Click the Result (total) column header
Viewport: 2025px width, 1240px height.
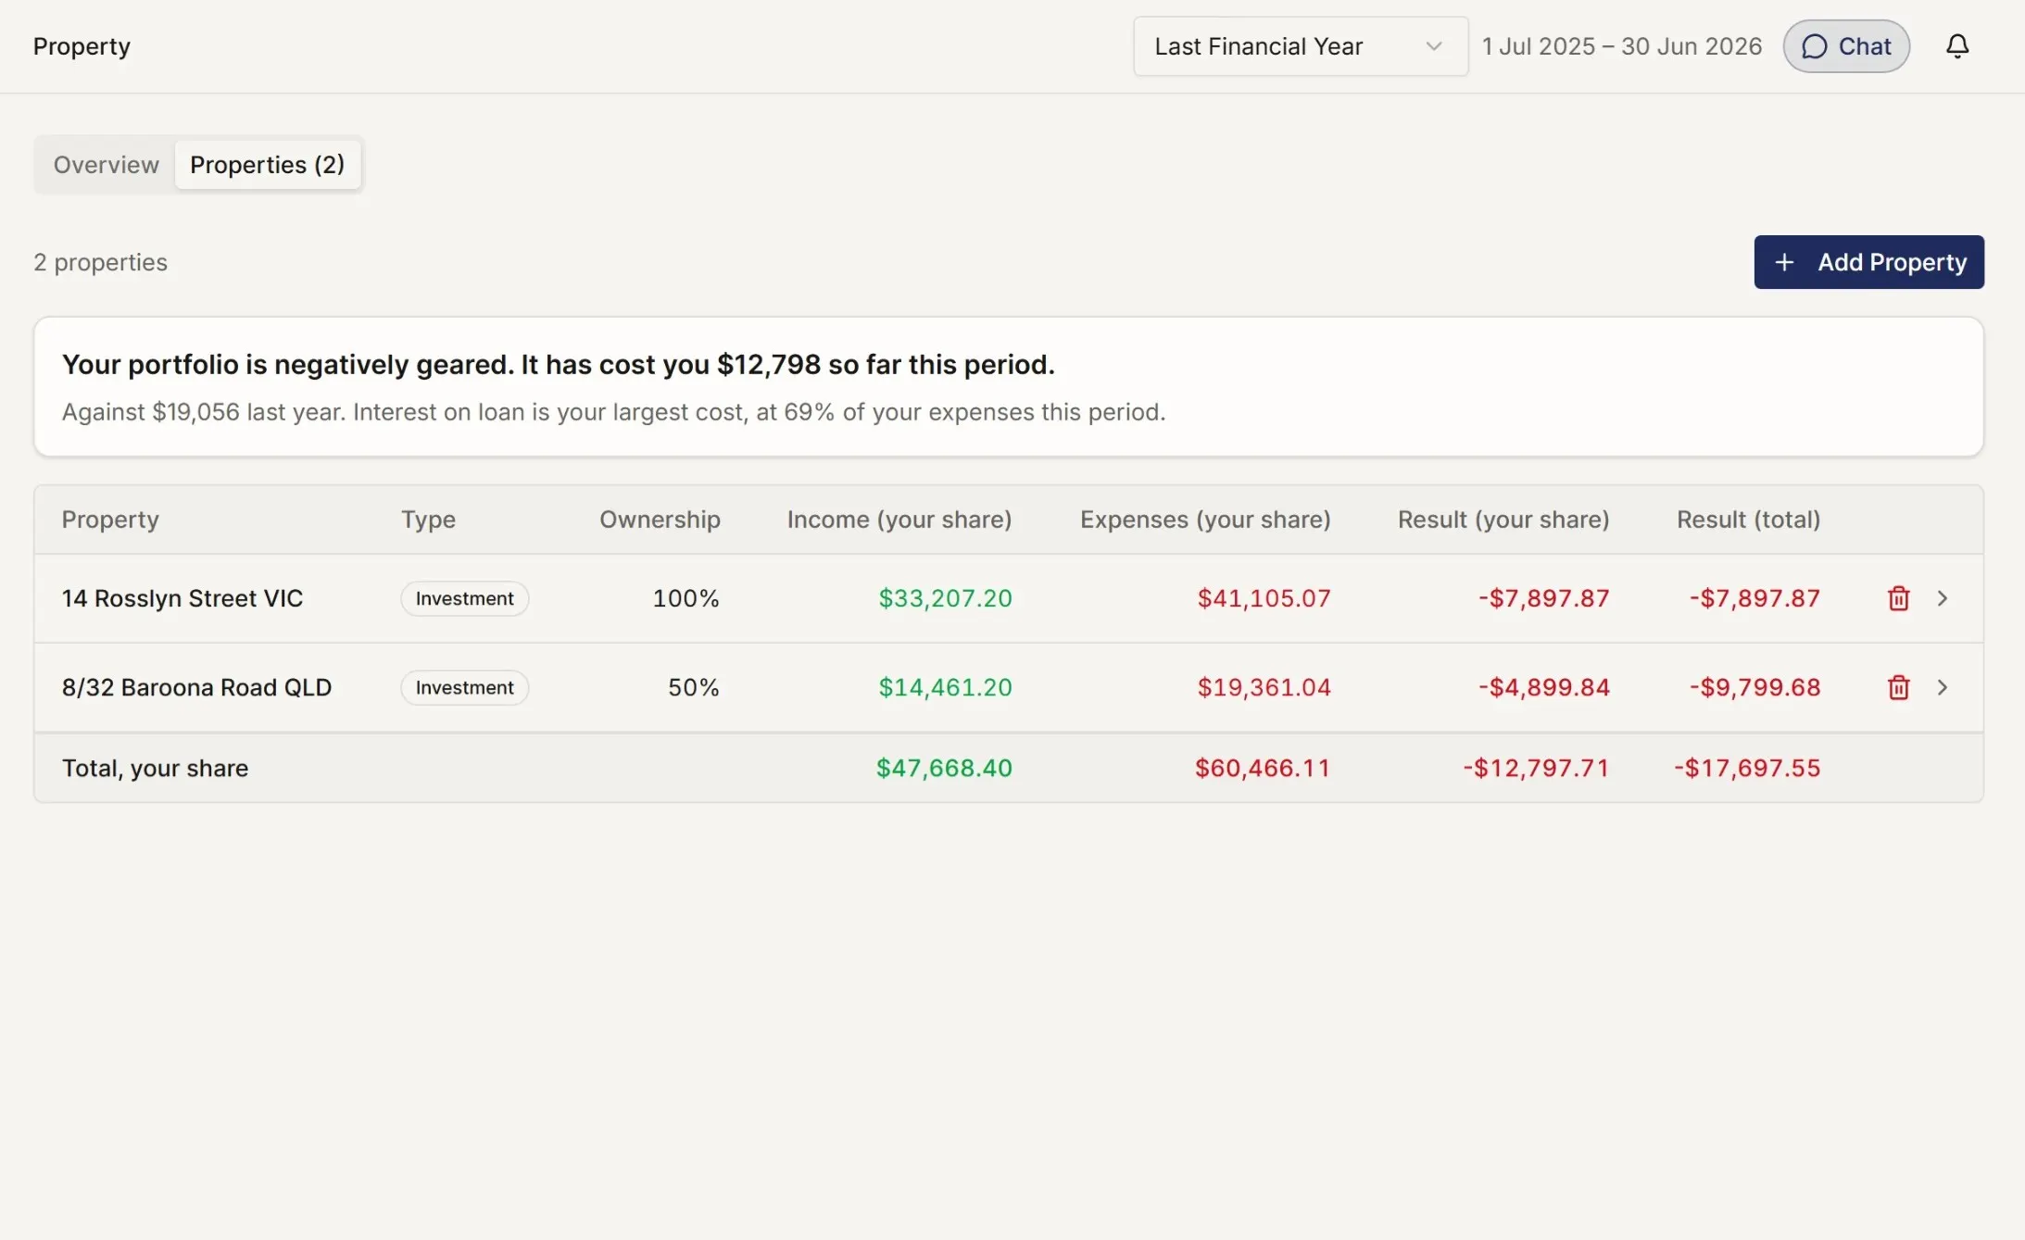(x=1749, y=520)
